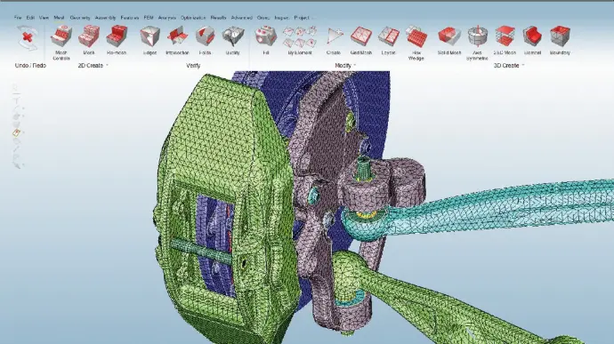This screenshot has height=344, width=614.
Task: Open the Quality check tool
Action: click(x=232, y=36)
